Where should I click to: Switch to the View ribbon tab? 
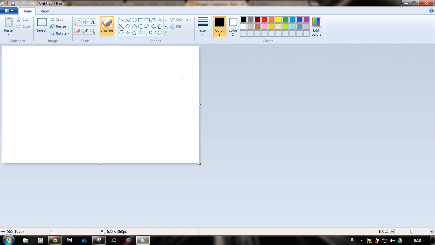pyautogui.click(x=45, y=11)
